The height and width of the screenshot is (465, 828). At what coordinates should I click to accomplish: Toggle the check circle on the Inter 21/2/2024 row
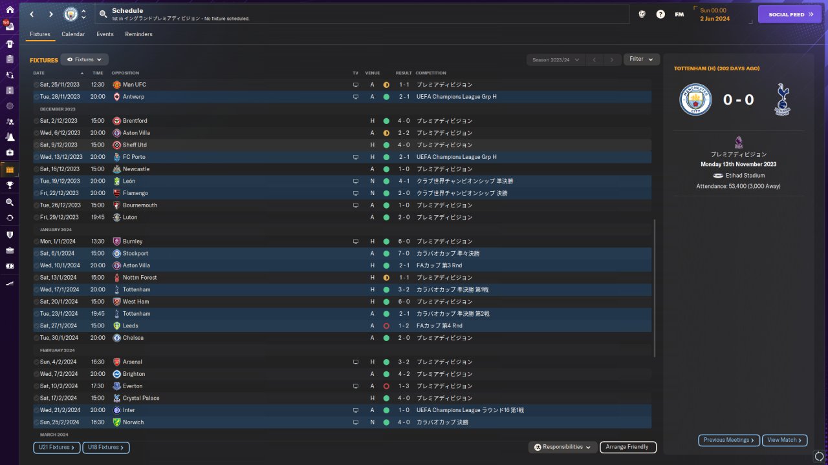(x=36, y=410)
